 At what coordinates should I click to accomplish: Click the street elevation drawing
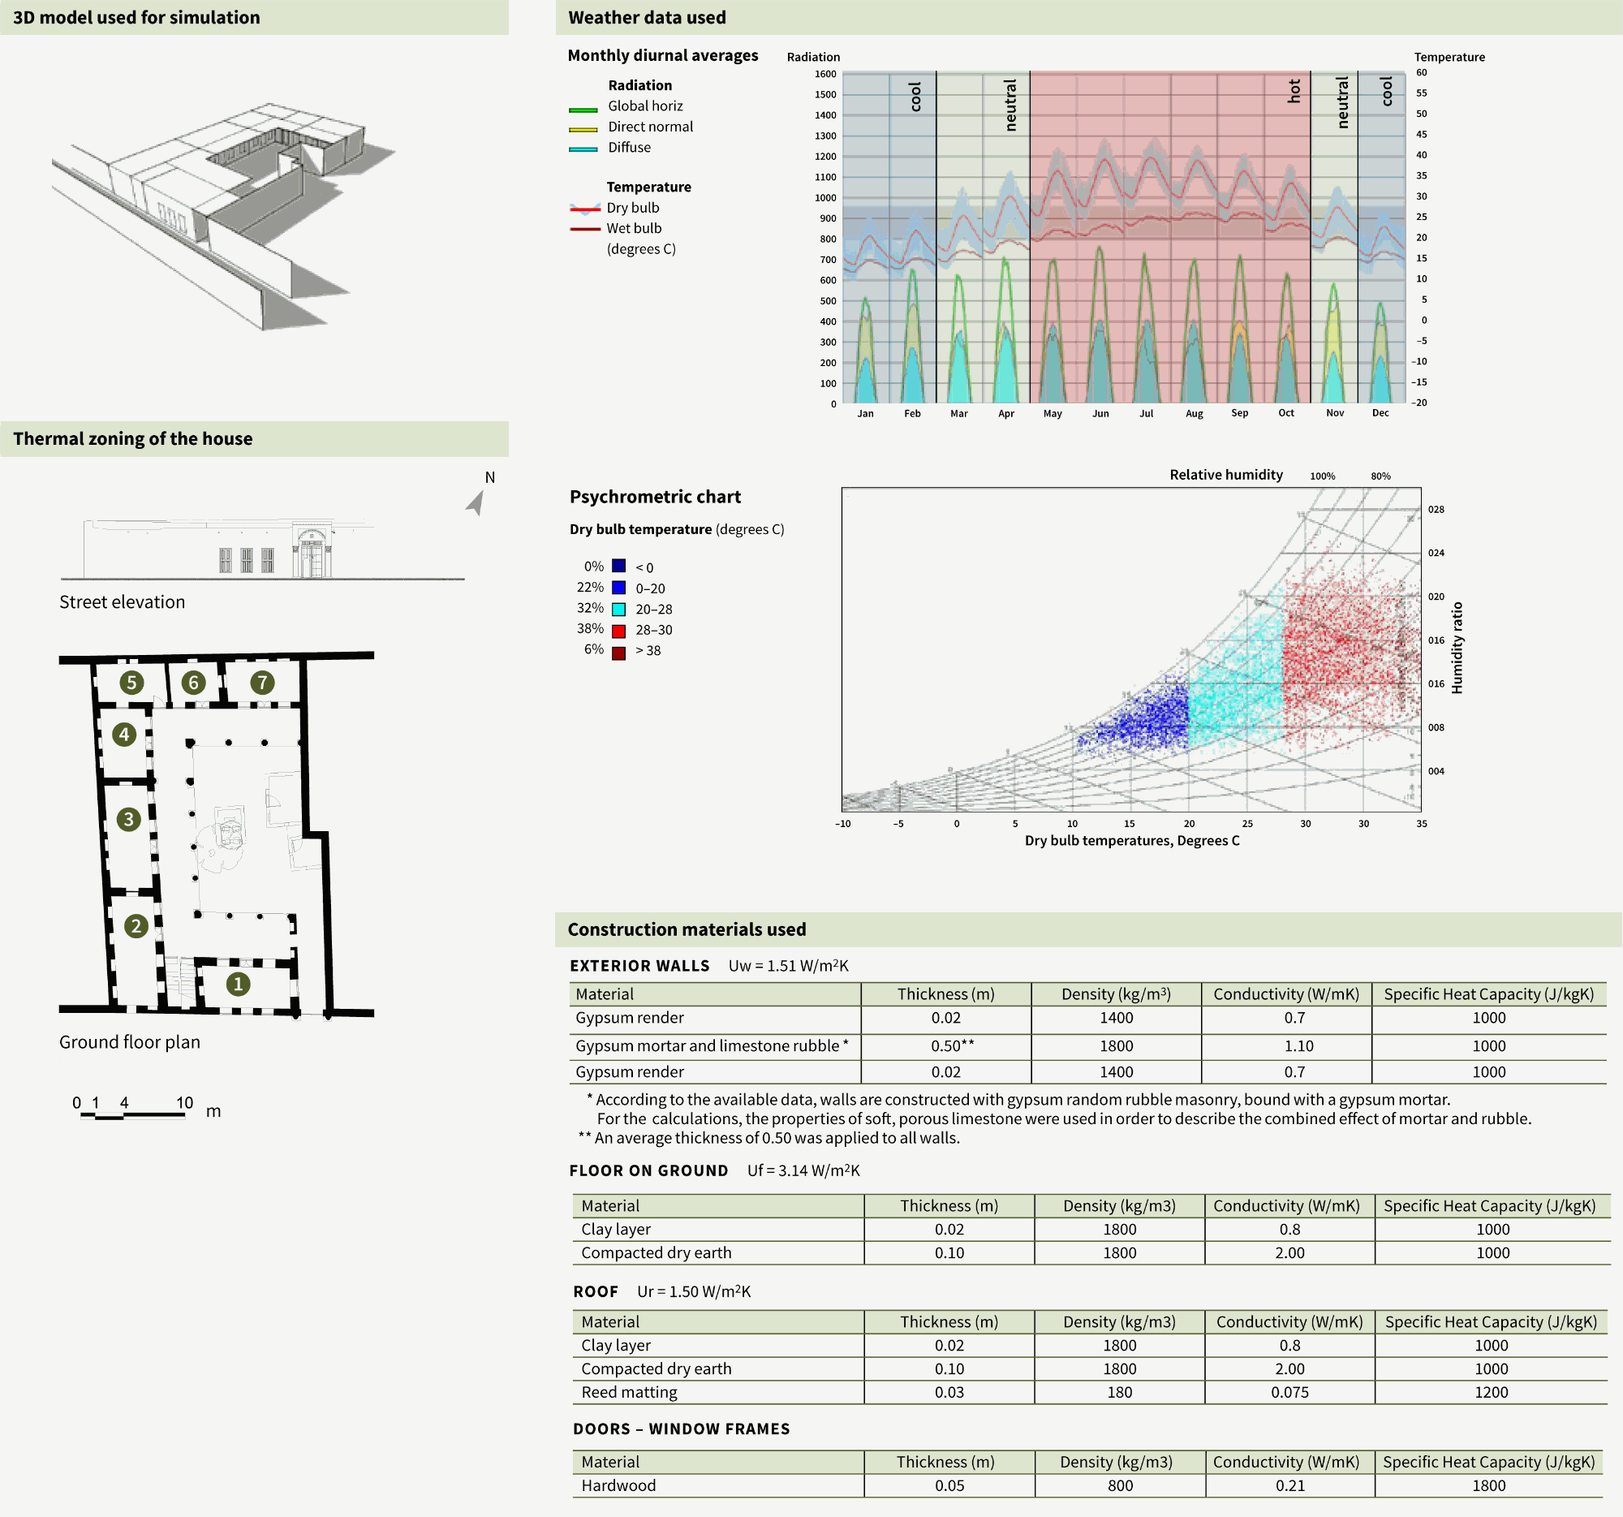tap(261, 549)
